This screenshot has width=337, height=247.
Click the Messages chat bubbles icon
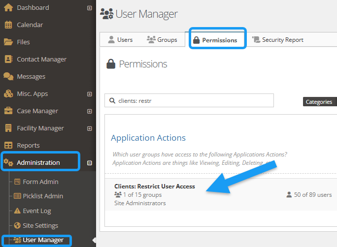(x=8, y=76)
